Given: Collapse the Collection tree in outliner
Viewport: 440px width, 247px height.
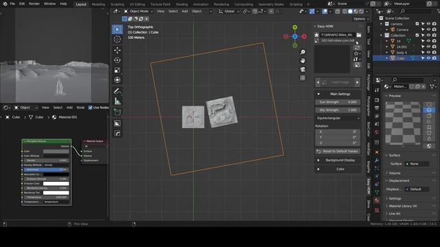Looking at the screenshot, I should [382, 35].
